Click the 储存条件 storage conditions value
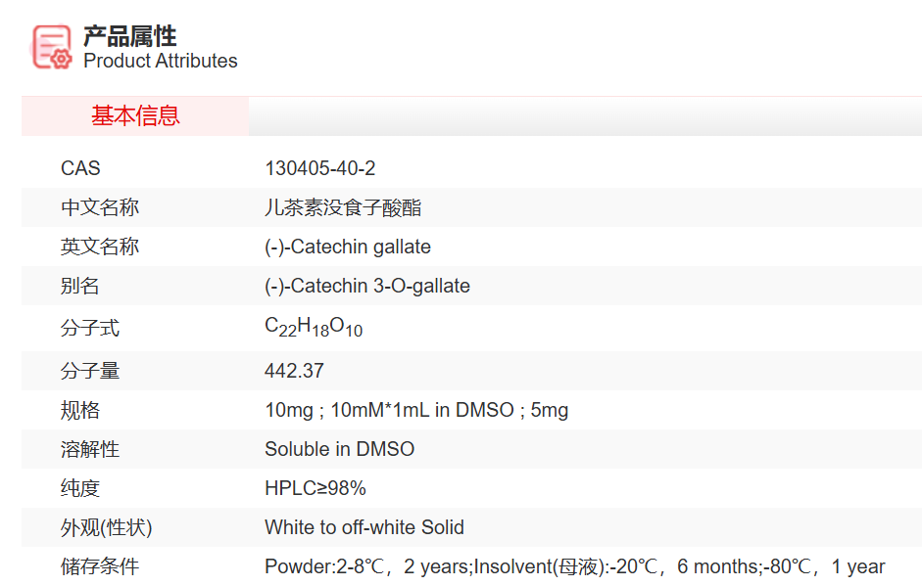This screenshot has width=922, height=586. pyautogui.click(x=574, y=566)
